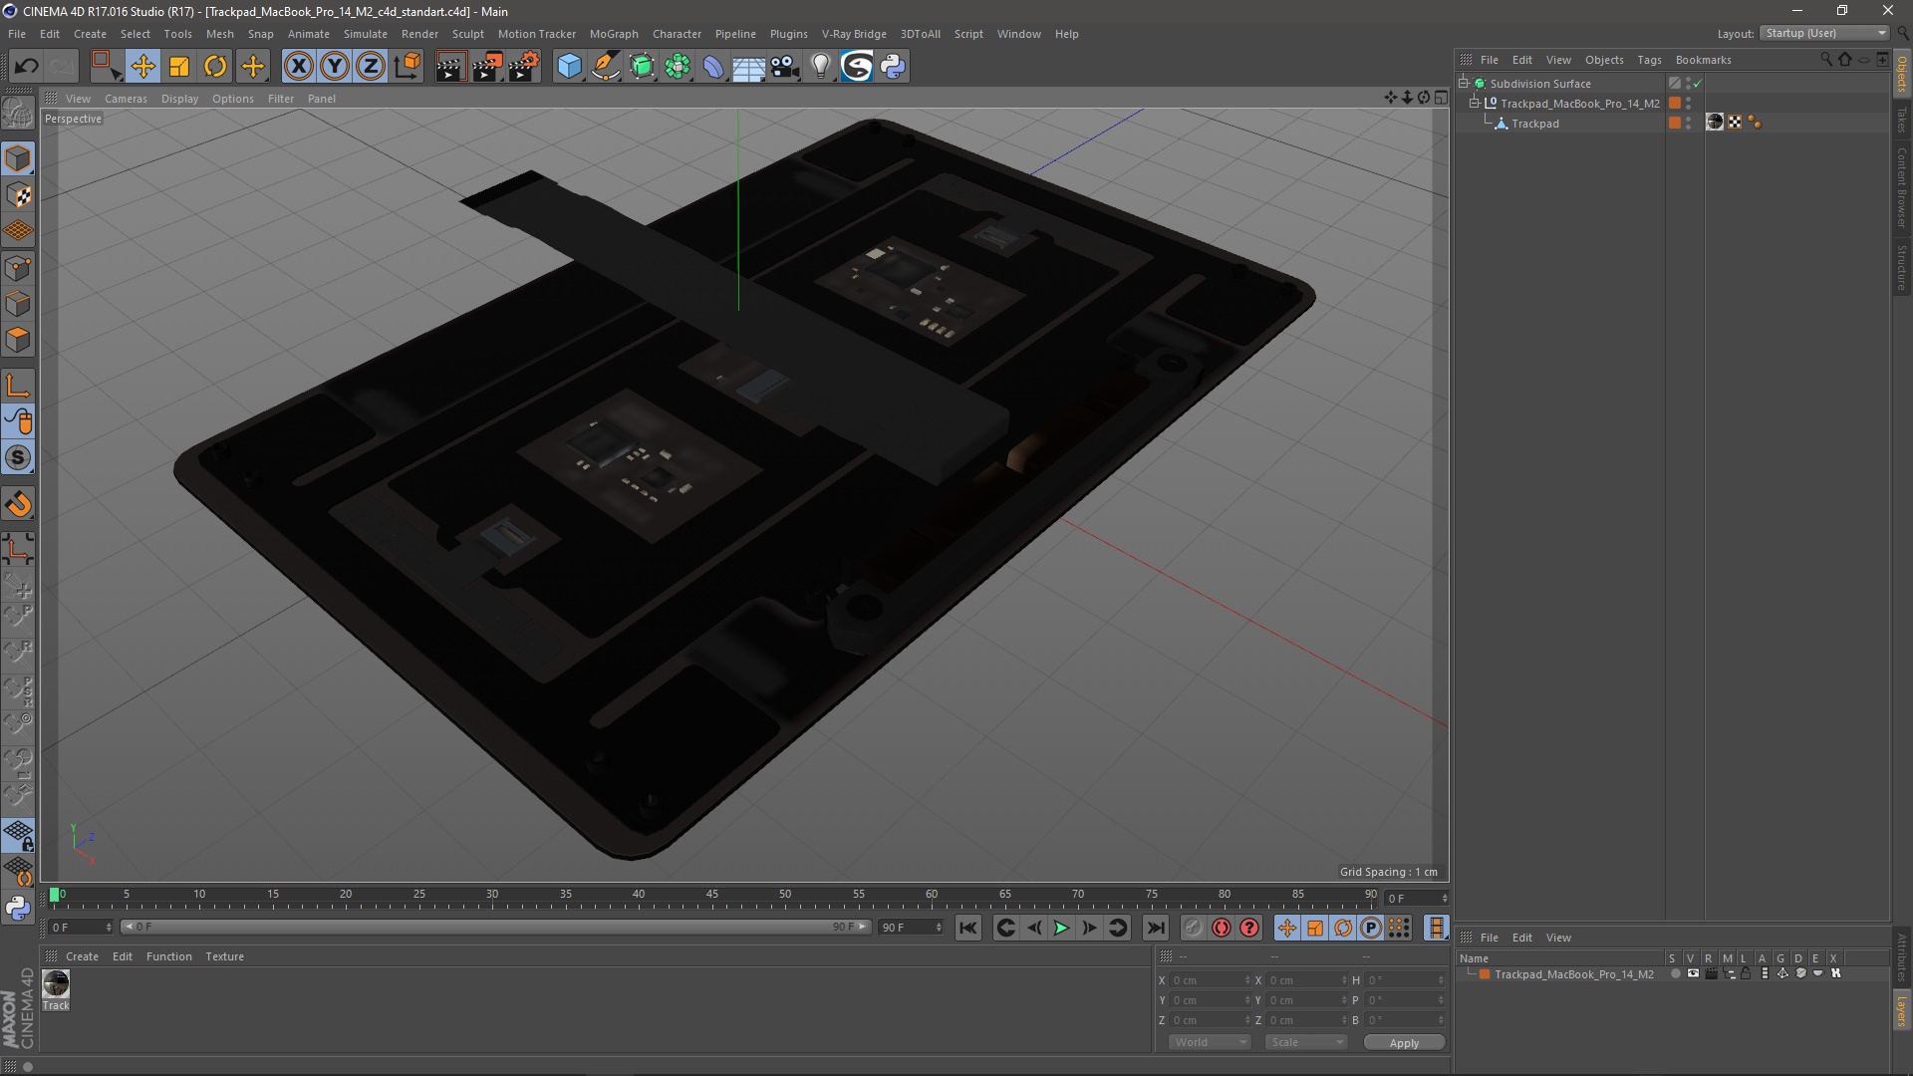Switch to Edges mode
This screenshot has height=1076, width=1913.
[x=18, y=304]
